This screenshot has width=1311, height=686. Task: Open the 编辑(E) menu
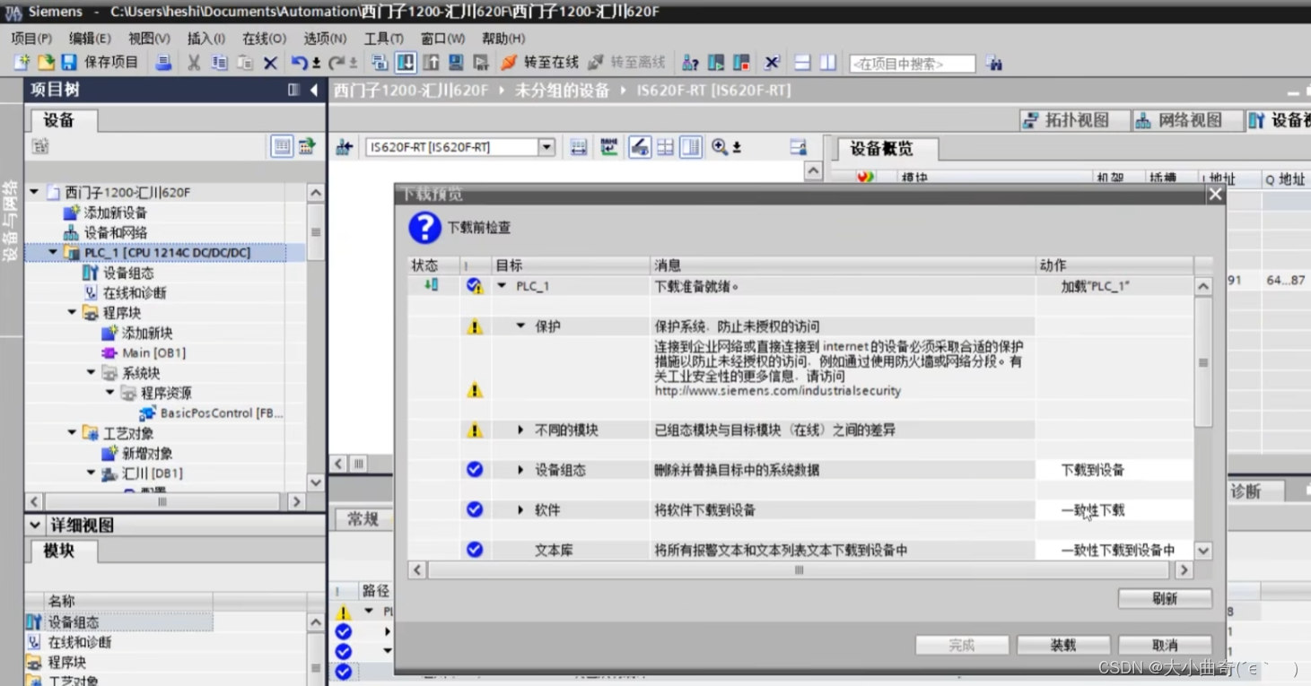[90, 39]
